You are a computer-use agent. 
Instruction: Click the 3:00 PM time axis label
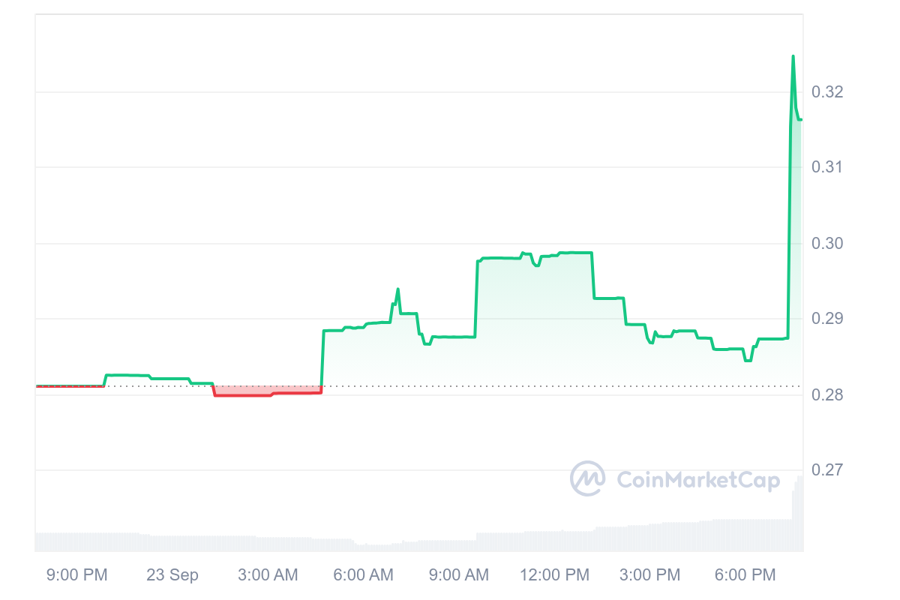tap(650, 575)
